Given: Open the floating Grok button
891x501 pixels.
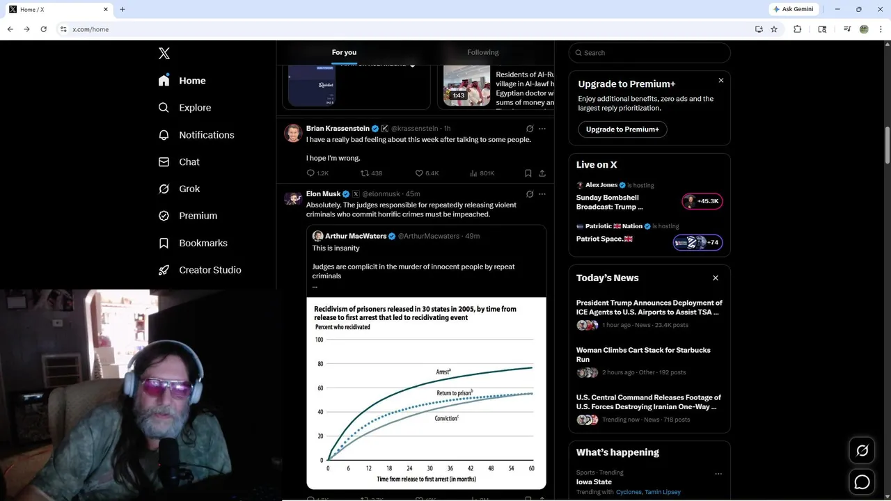Looking at the screenshot, I should click(862, 451).
